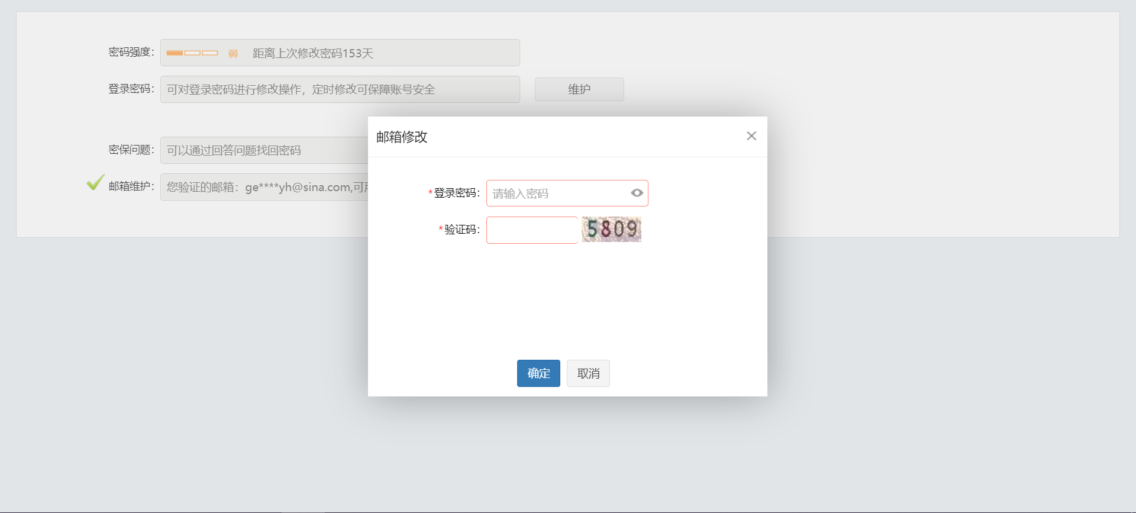
Task: Select the 密码强度 label
Action: [x=131, y=52]
